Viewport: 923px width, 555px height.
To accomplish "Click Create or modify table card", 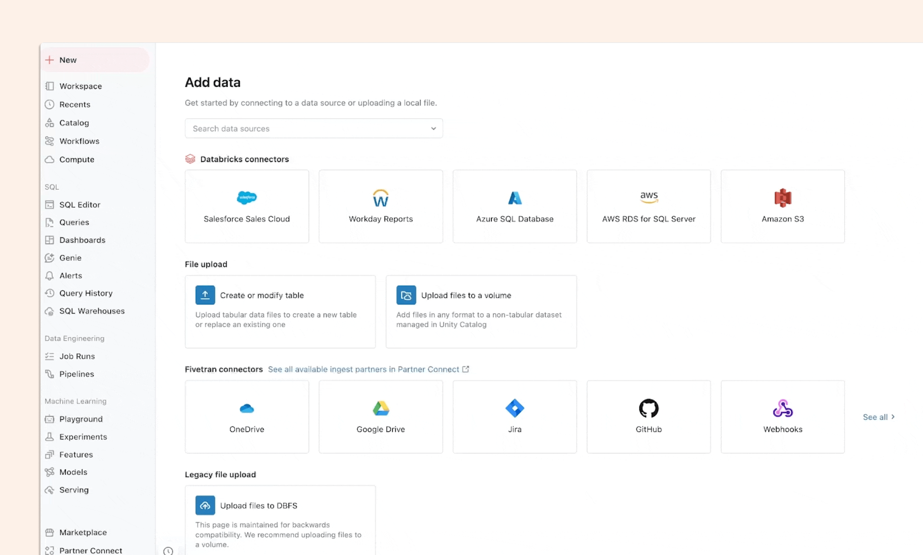I will (280, 311).
